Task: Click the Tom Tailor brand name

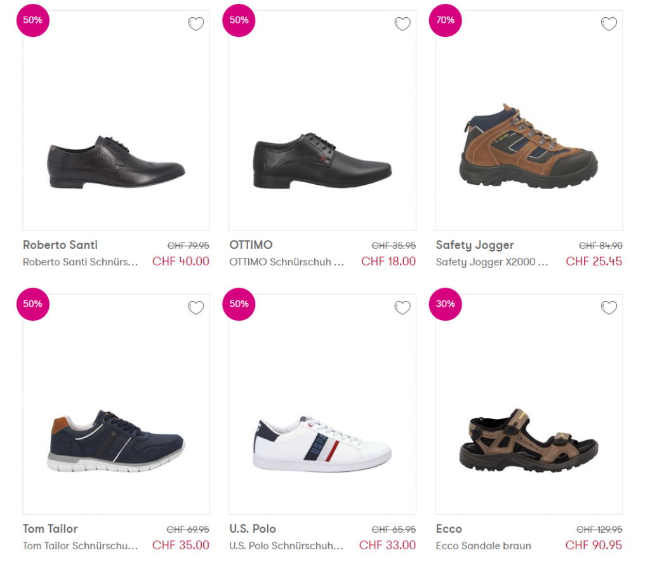Action: 50,528
